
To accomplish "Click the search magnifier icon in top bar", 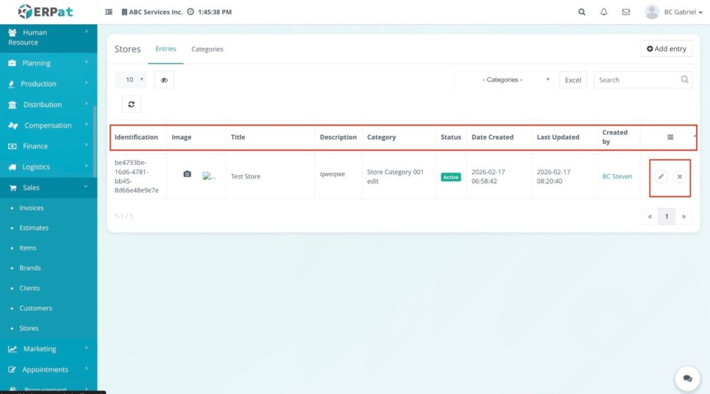I will point(582,12).
